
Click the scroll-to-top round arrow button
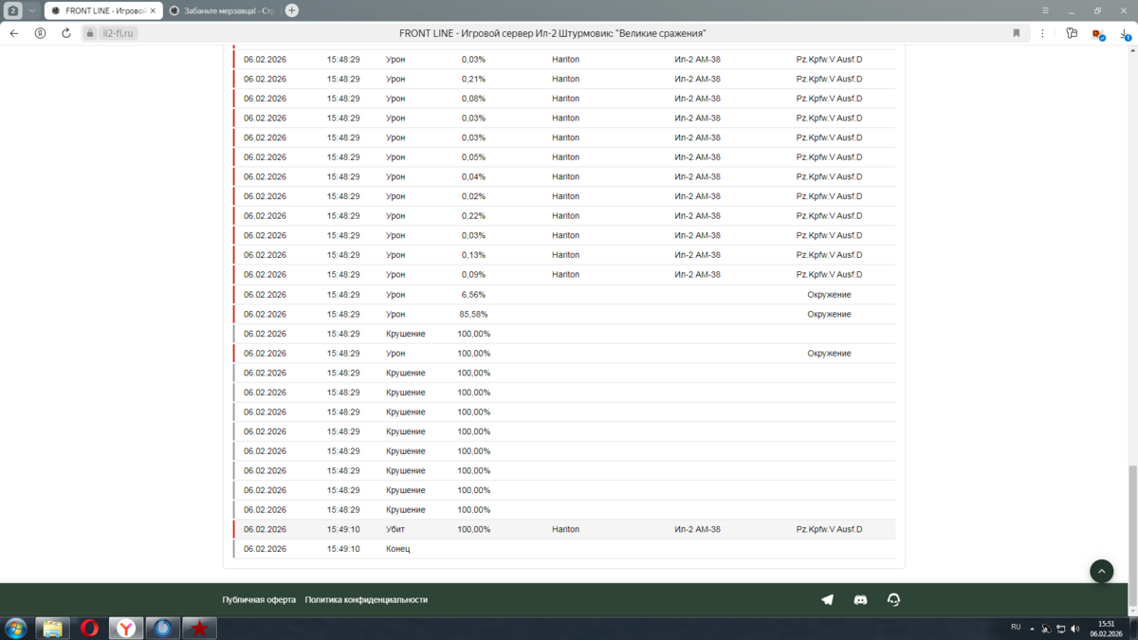point(1101,571)
